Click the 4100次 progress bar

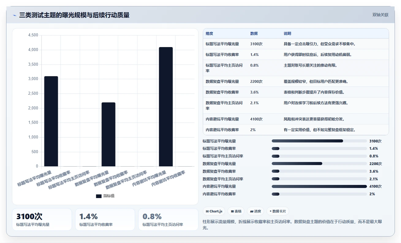coord(319,186)
